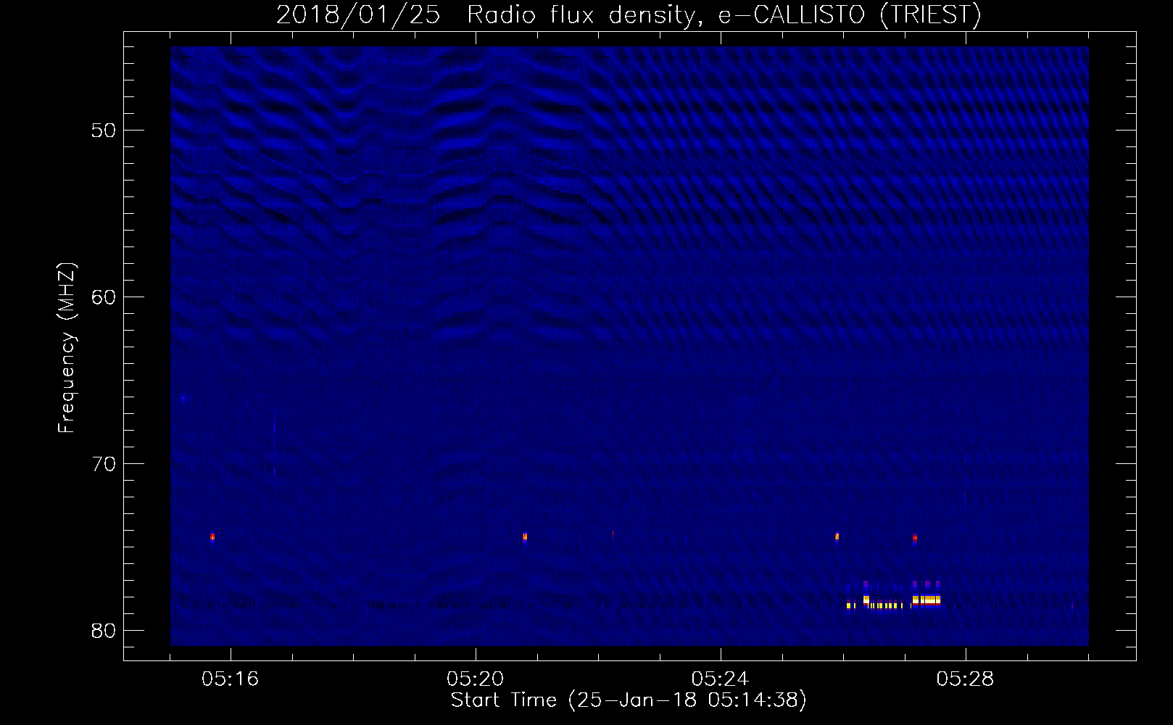Click the 05:16 time tick label
Screen dimensions: 1173x725
tap(231, 679)
